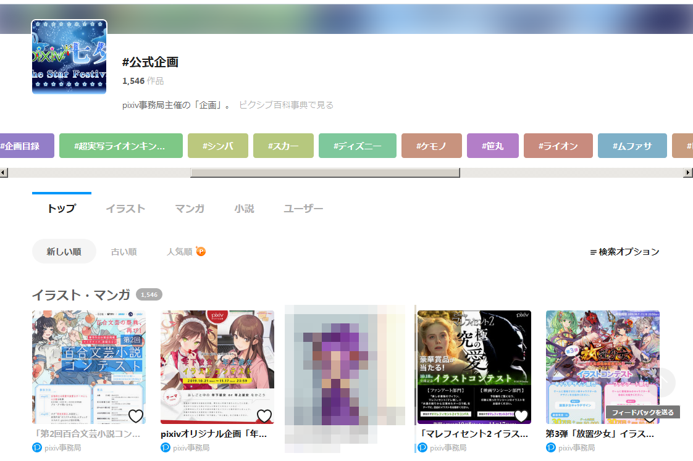Sort by 新しい順

click(x=64, y=251)
